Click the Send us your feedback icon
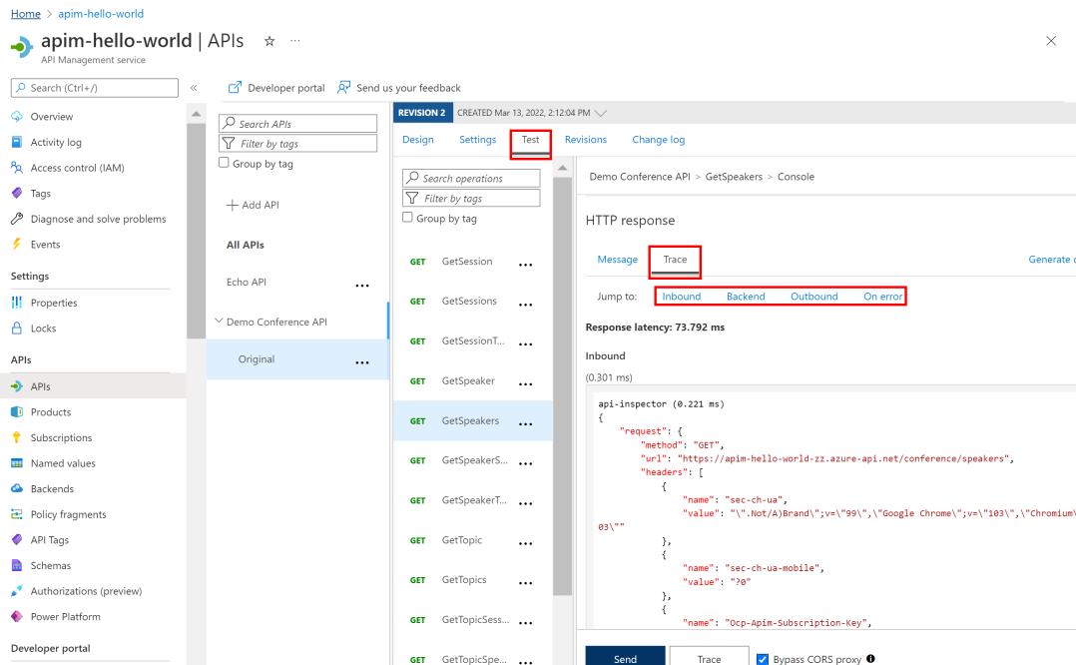Screen dimensions: 1076x665 pos(343,87)
